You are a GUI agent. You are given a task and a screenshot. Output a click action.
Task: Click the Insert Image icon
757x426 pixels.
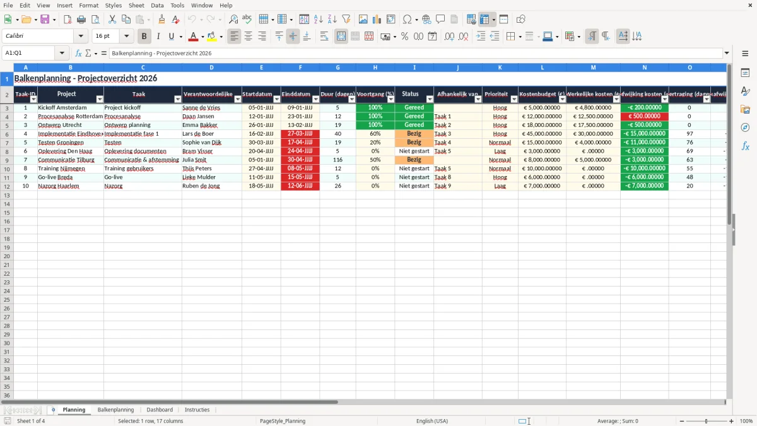coord(363,20)
